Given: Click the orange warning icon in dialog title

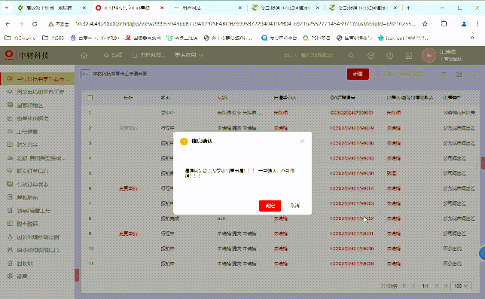Looking at the screenshot, I should coord(184,142).
